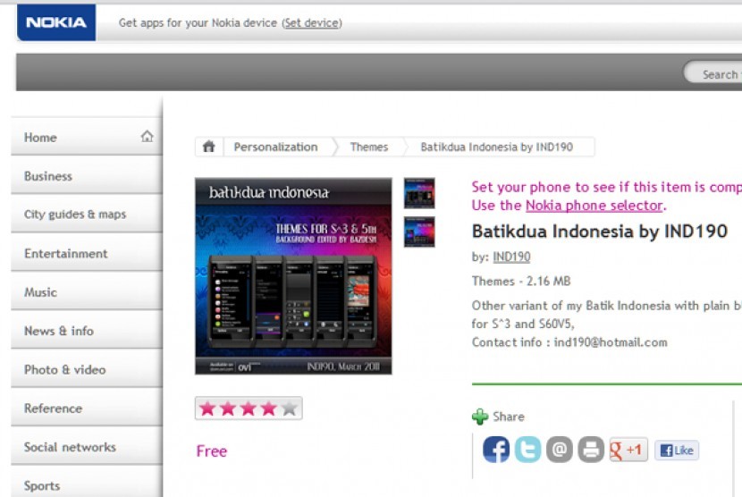
Task: Click the Themes - 2.16 MB text
Action: click(521, 282)
